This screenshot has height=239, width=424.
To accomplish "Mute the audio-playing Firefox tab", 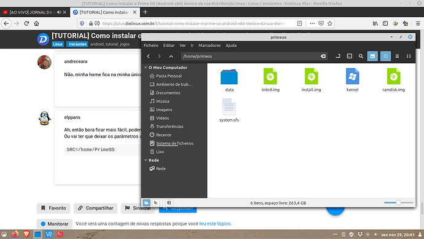I will tap(59, 12).
